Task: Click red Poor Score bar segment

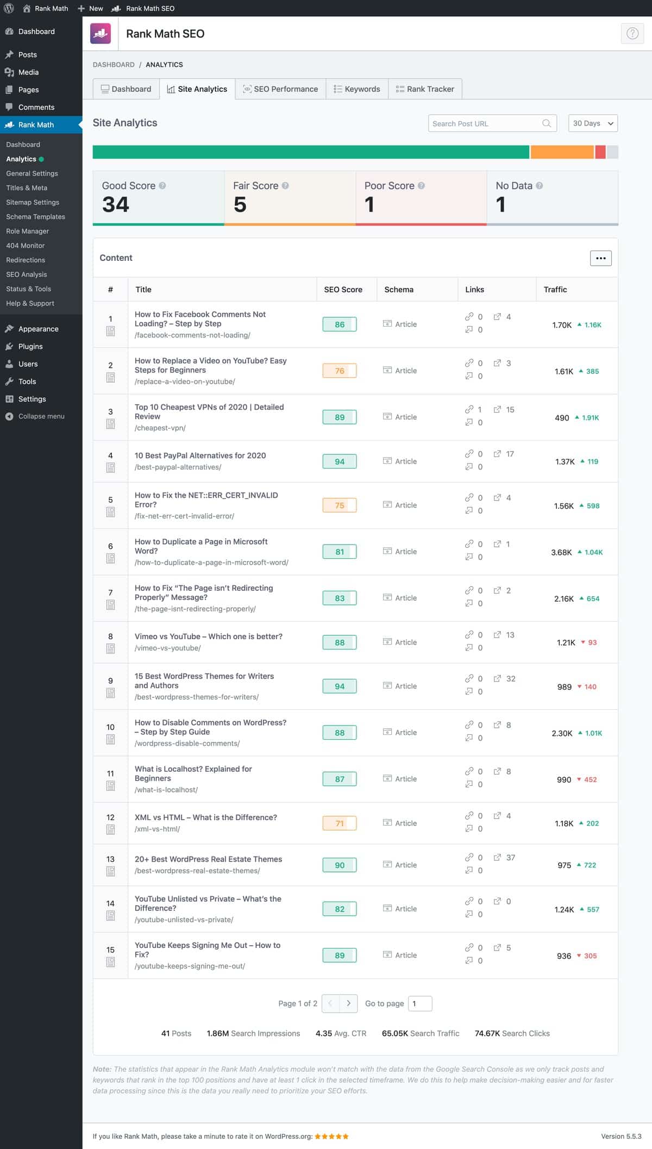Action: 600,152
